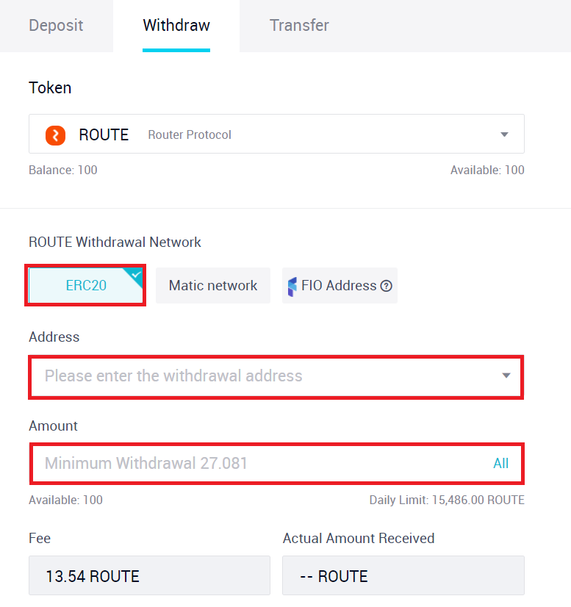Click the Available: 100 balance text under token
Screen dimensions: 571x607
tap(487, 170)
